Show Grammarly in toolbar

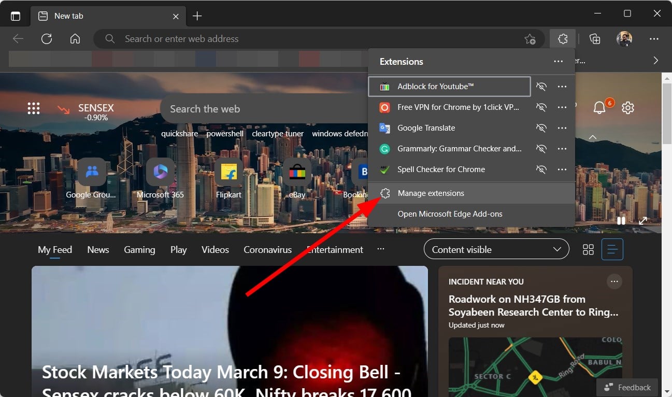tap(541, 149)
